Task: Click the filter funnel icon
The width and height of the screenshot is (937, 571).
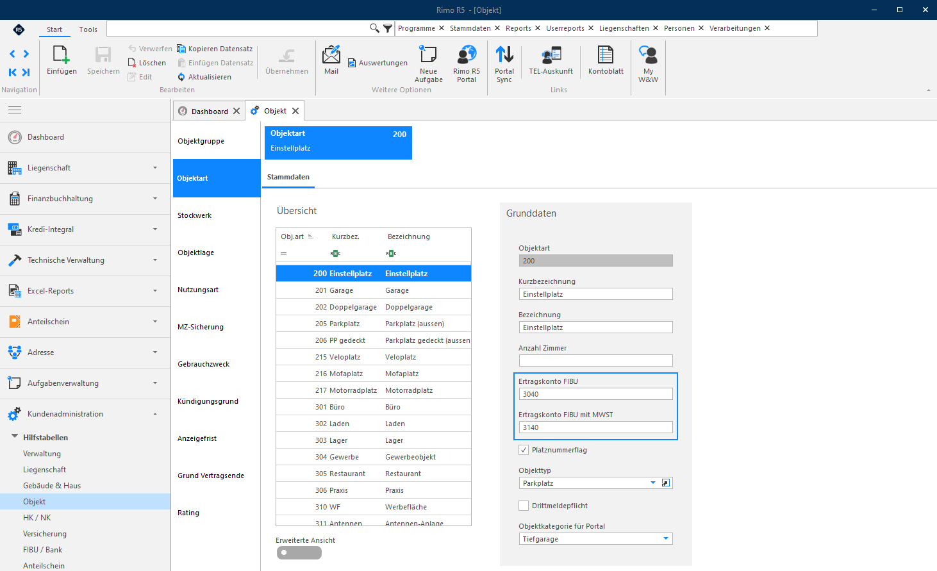Action: pyautogui.click(x=388, y=28)
